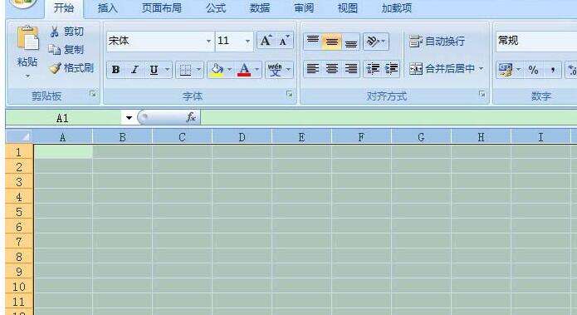Expand fill color dropdown arrow

pyautogui.click(x=229, y=70)
